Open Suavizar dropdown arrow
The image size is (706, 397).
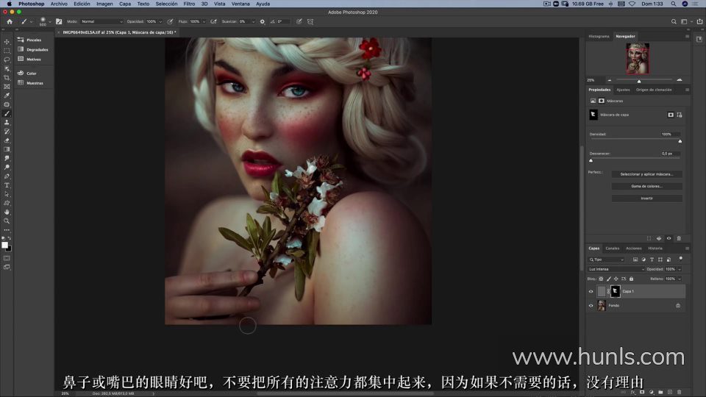[x=253, y=21]
